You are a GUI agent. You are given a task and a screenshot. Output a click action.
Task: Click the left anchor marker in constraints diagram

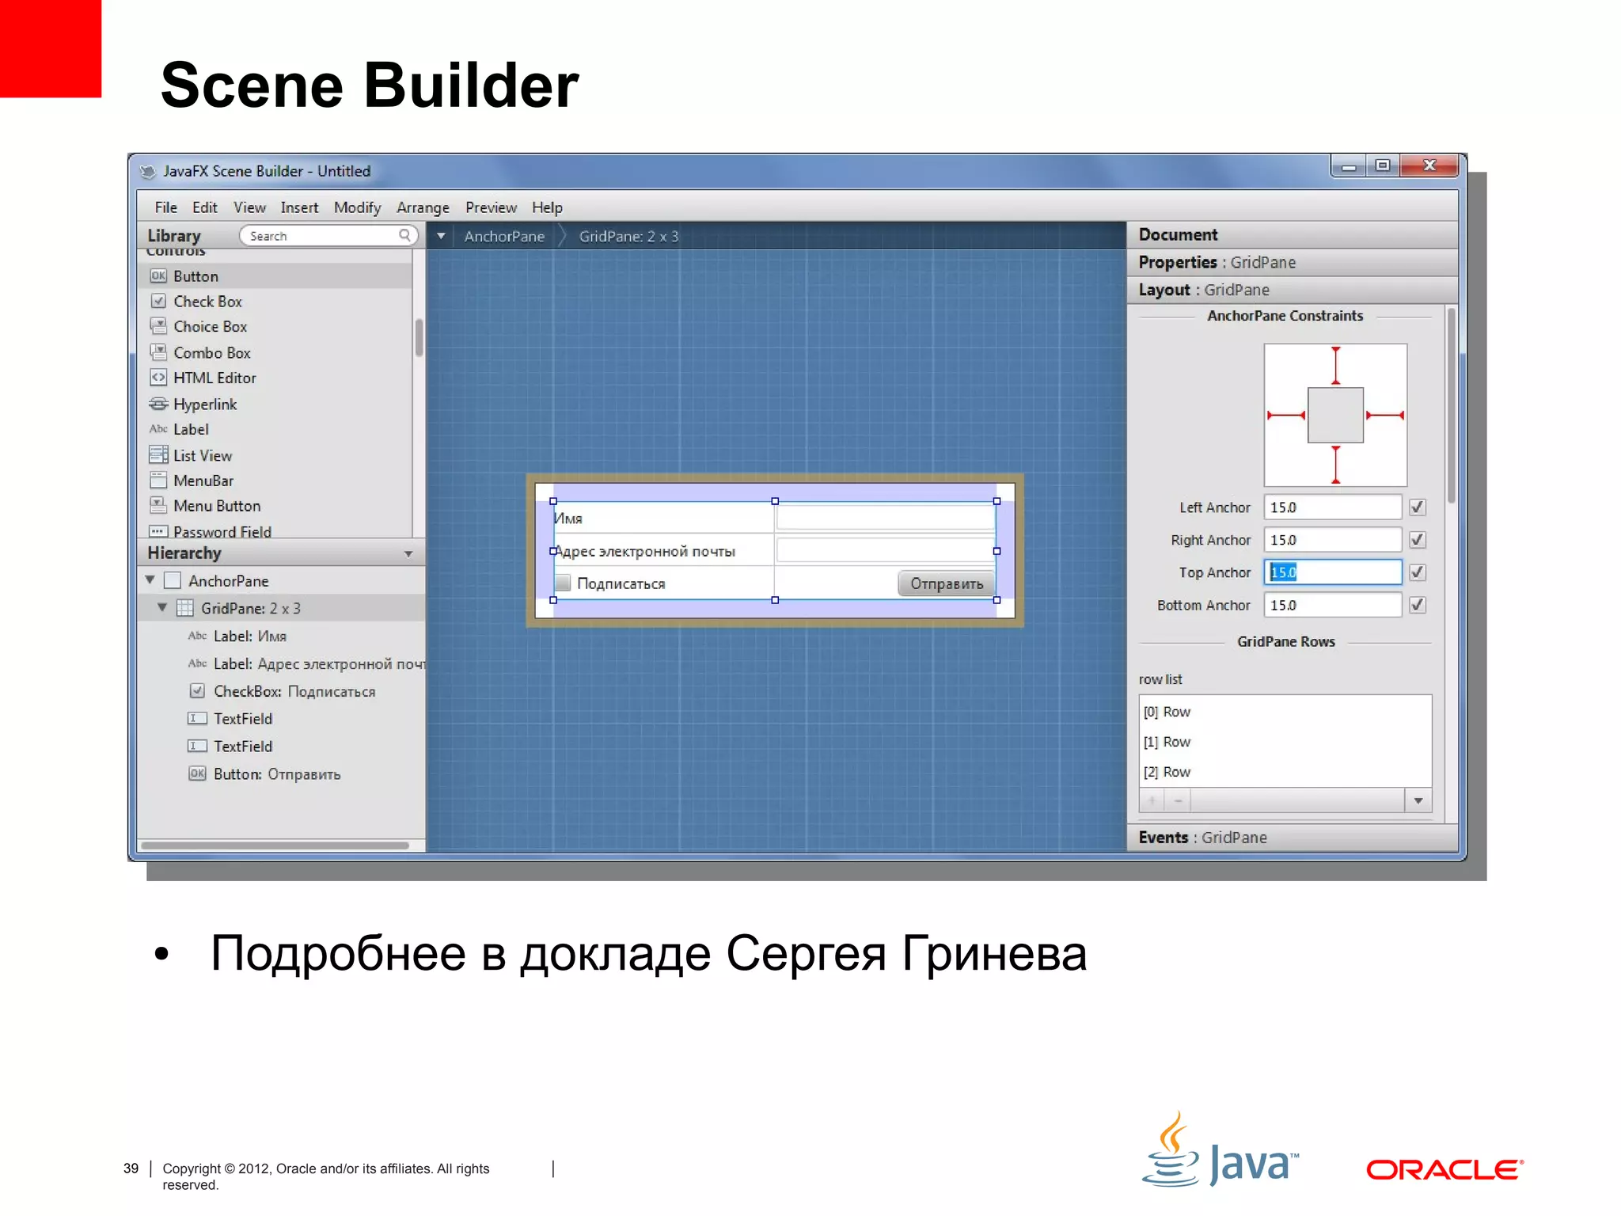click(1286, 415)
